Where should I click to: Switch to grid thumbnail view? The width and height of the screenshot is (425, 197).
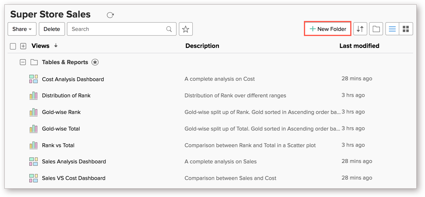pos(406,29)
